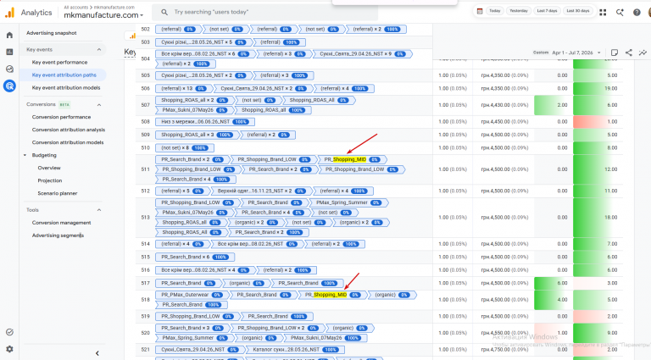Click PR_Shopping_Brand_LOW chip in row 519
Viewport: 651px width, 360px height.
197,317
